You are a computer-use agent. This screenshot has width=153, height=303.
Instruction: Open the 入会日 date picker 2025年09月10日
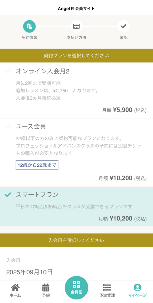coord(76,272)
